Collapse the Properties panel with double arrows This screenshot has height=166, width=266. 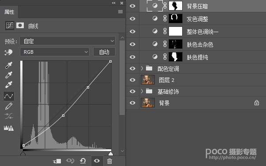[x=114, y=3]
